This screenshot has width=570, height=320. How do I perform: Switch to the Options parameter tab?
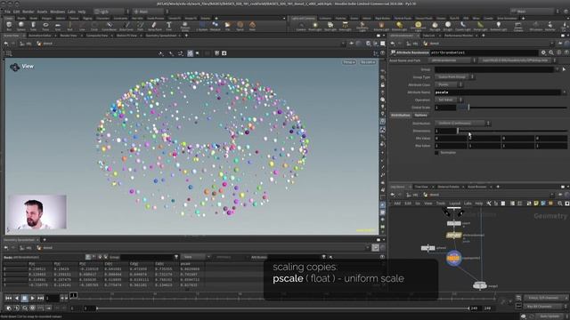[x=421, y=115]
